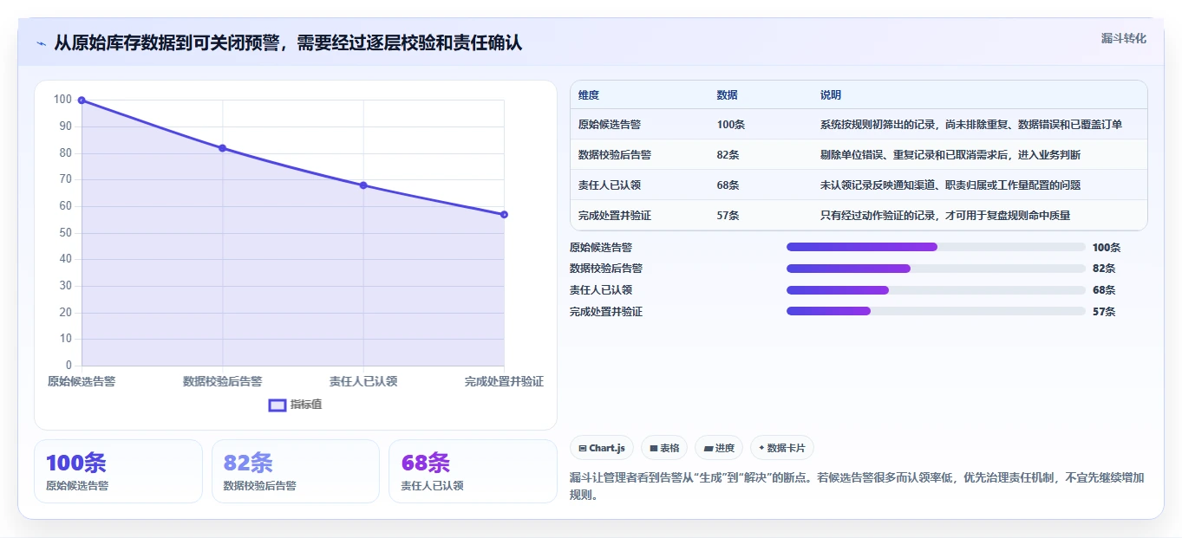Click the progress bar for 数据校验后告警
This screenshot has height=538, width=1182.
[936, 269]
